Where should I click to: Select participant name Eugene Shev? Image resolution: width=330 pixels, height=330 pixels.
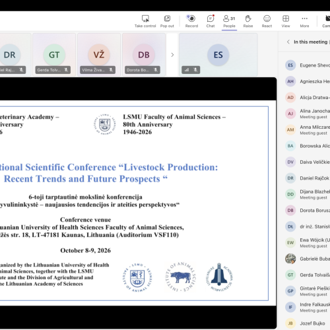(315, 65)
